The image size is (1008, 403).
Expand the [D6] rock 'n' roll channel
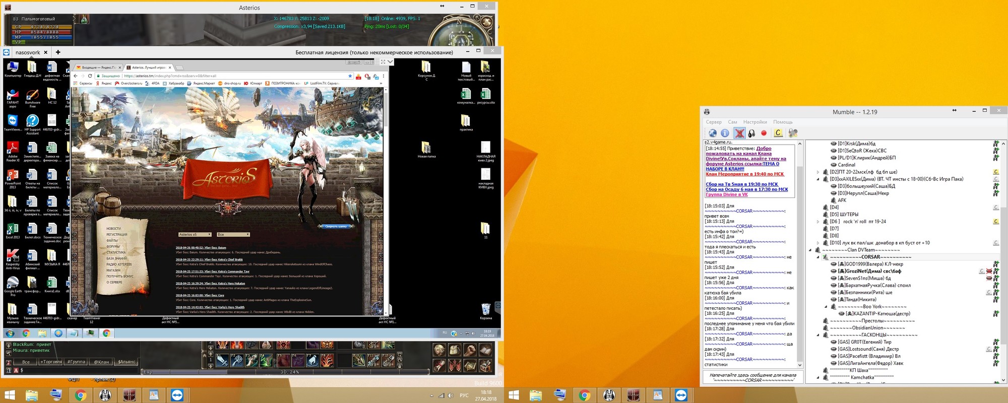pos(818,222)
